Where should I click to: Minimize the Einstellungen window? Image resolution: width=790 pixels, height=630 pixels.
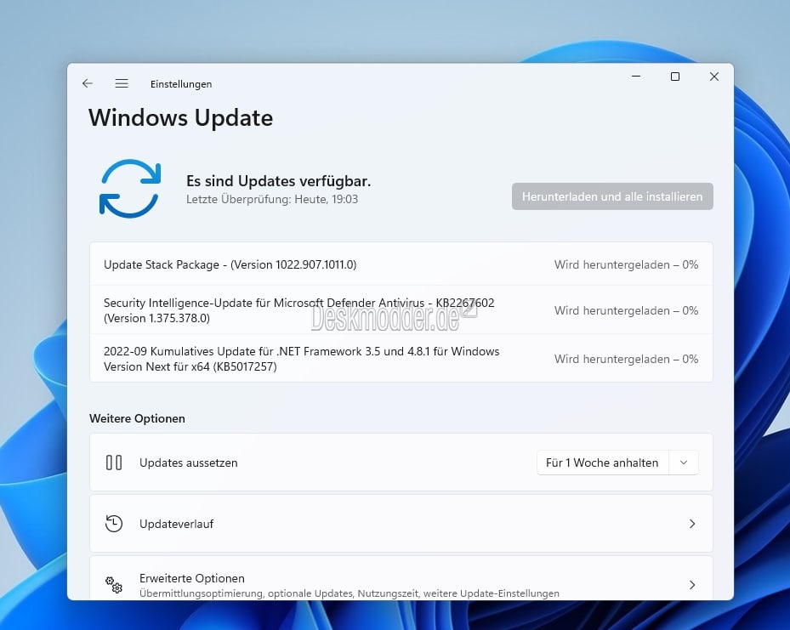point(636,77)
